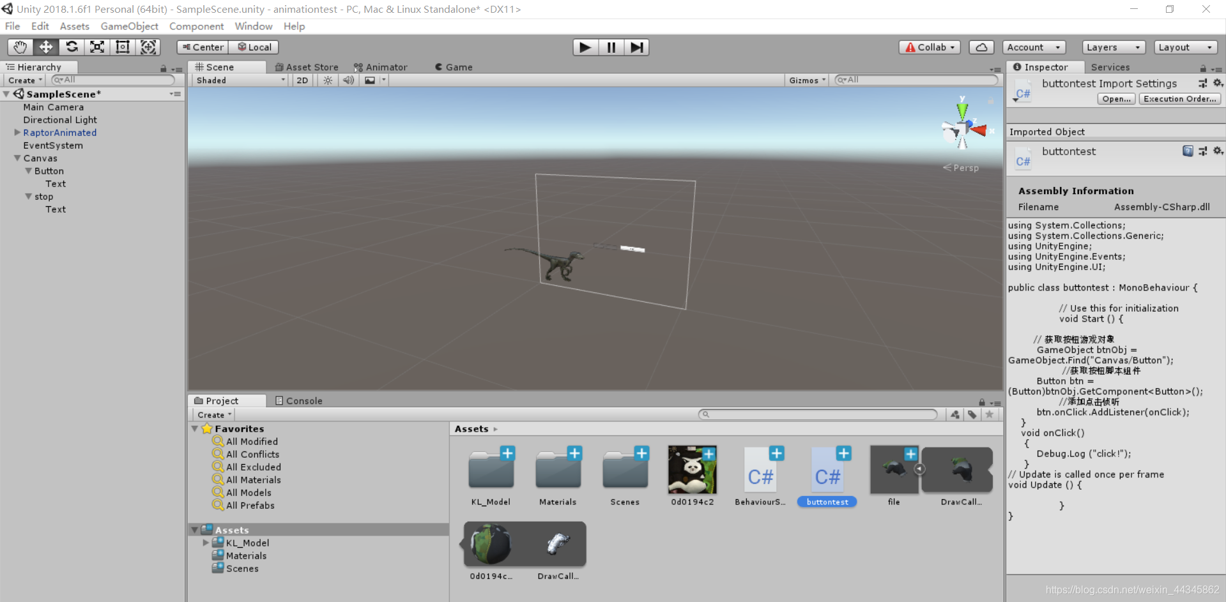The image size is (1226, 602).
Task: Toggle 2D scene view mode
Action: click(302, 80)
